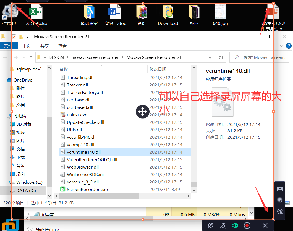Open the 校园 folder on desktop

click(194, 15)
